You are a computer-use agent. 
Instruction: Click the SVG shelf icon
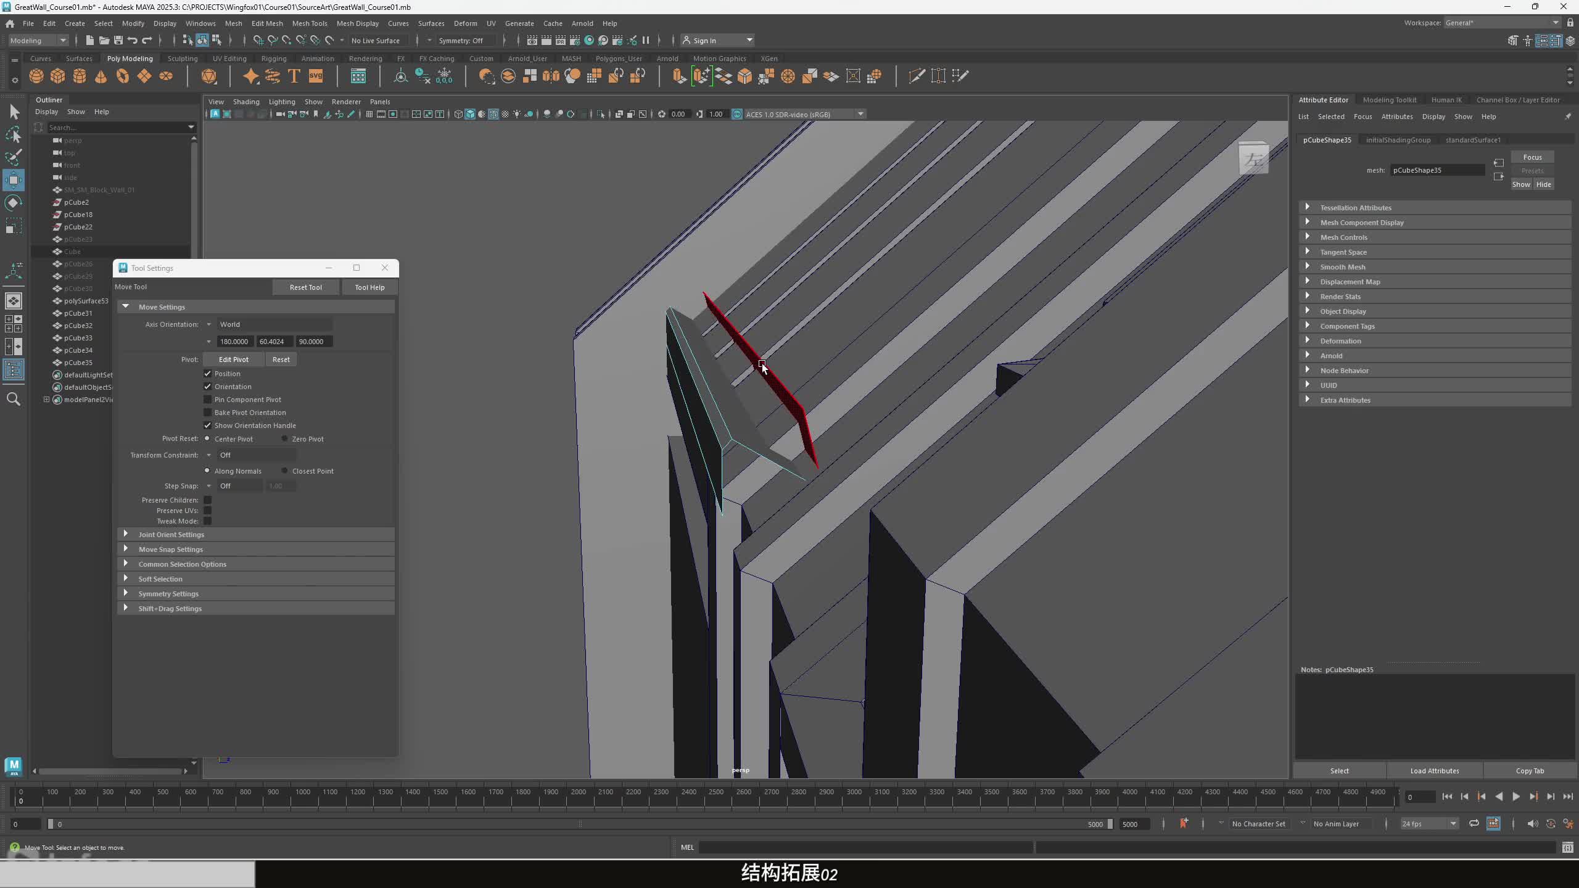click(316, 76)
